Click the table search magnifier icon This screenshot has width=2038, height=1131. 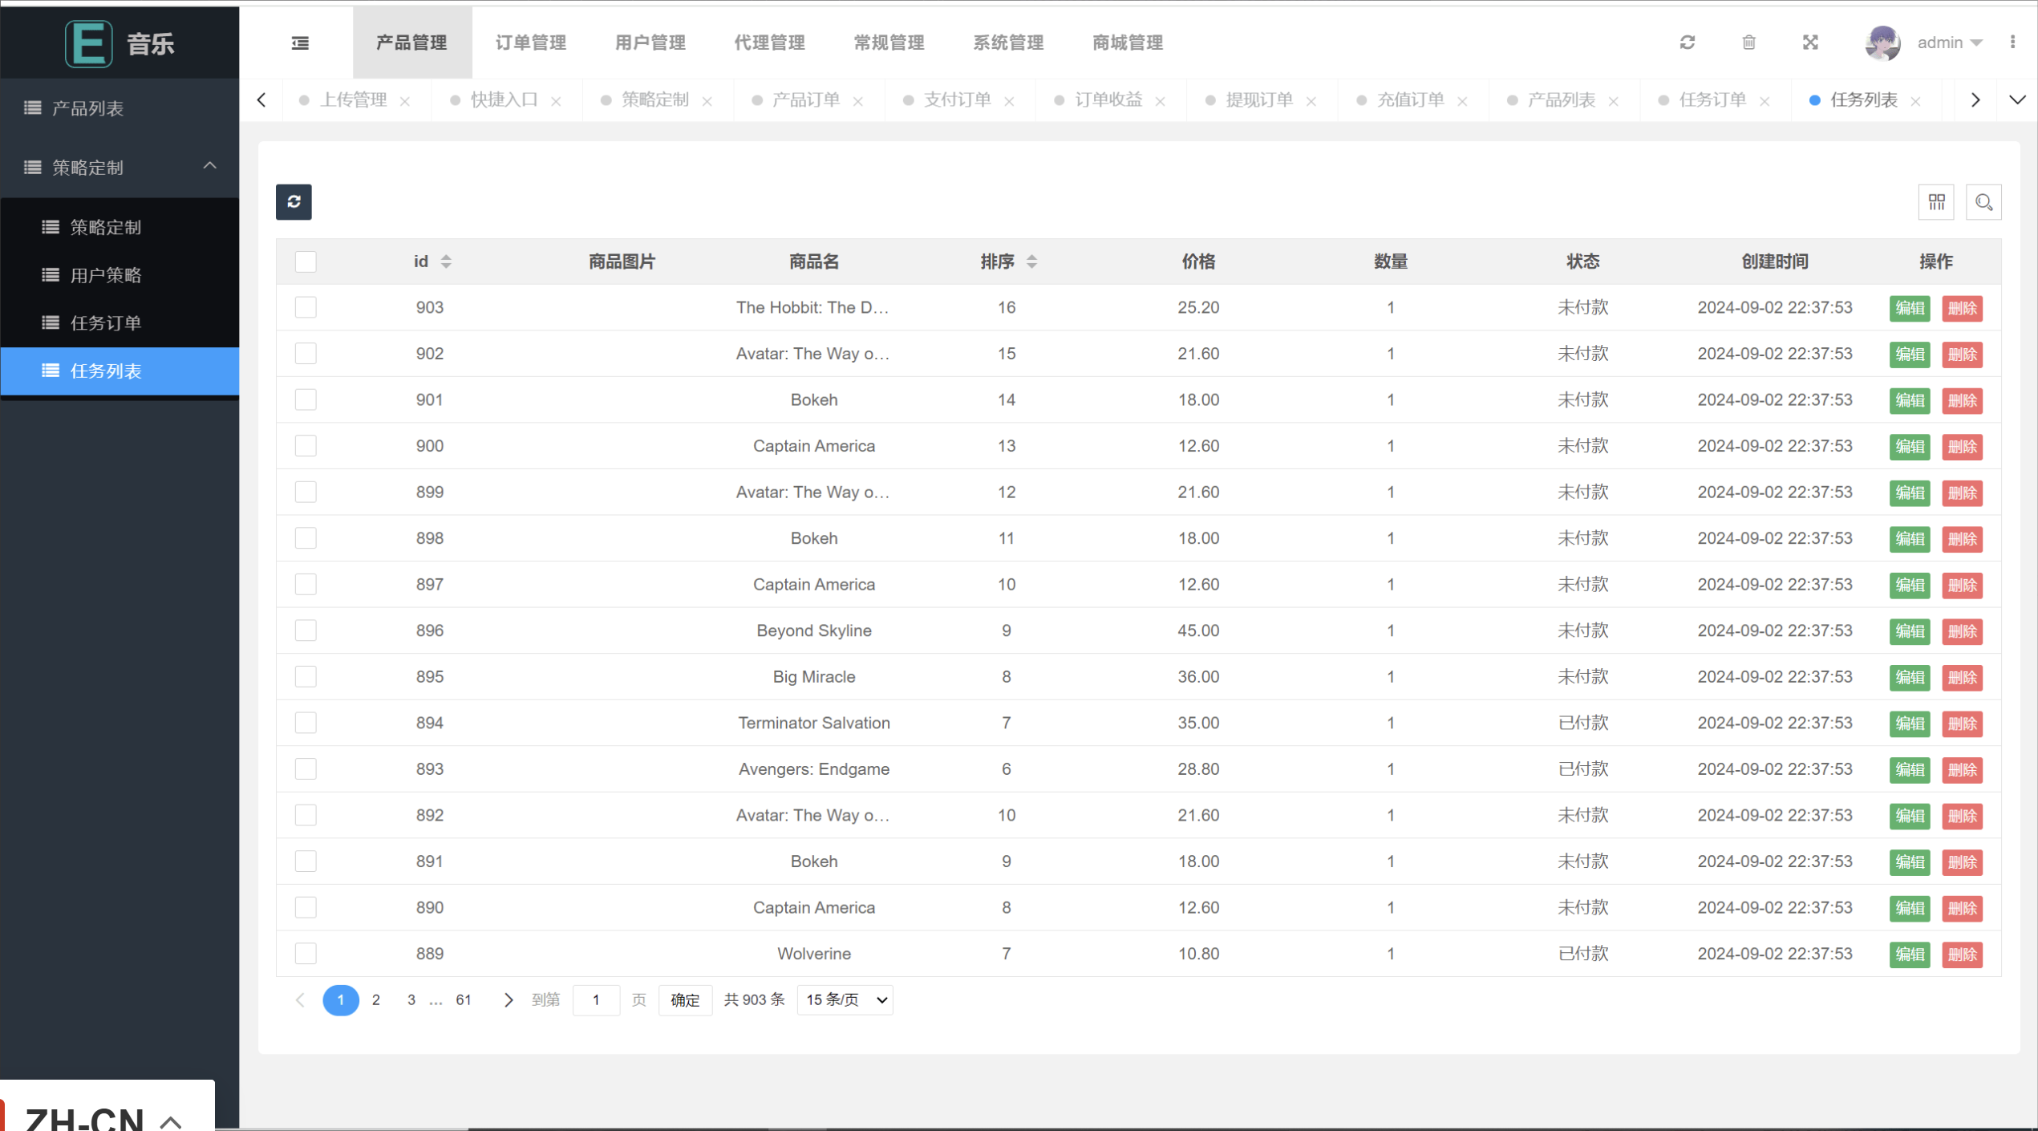pyautogui.click(x=1983, y=201)
